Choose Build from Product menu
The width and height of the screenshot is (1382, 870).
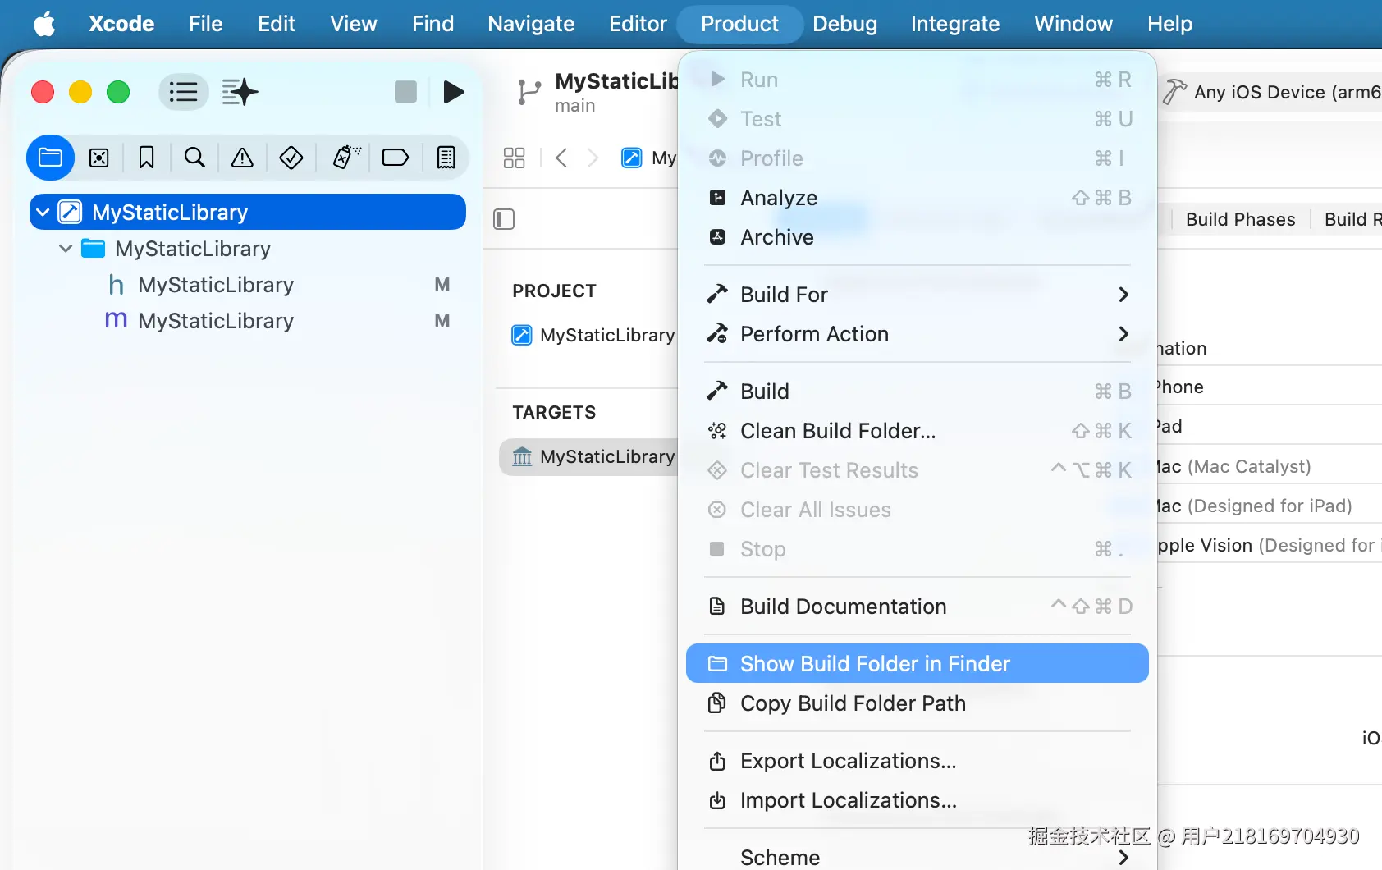[x=918, y=391]
